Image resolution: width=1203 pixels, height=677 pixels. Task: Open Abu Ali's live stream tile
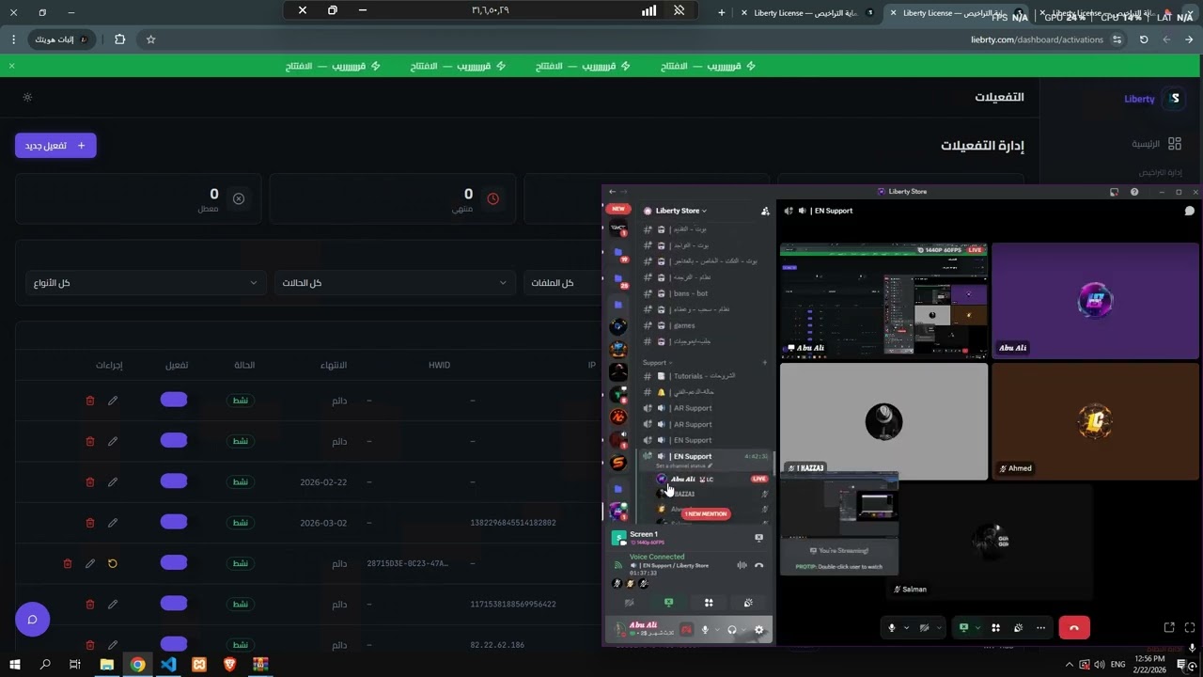883,300
